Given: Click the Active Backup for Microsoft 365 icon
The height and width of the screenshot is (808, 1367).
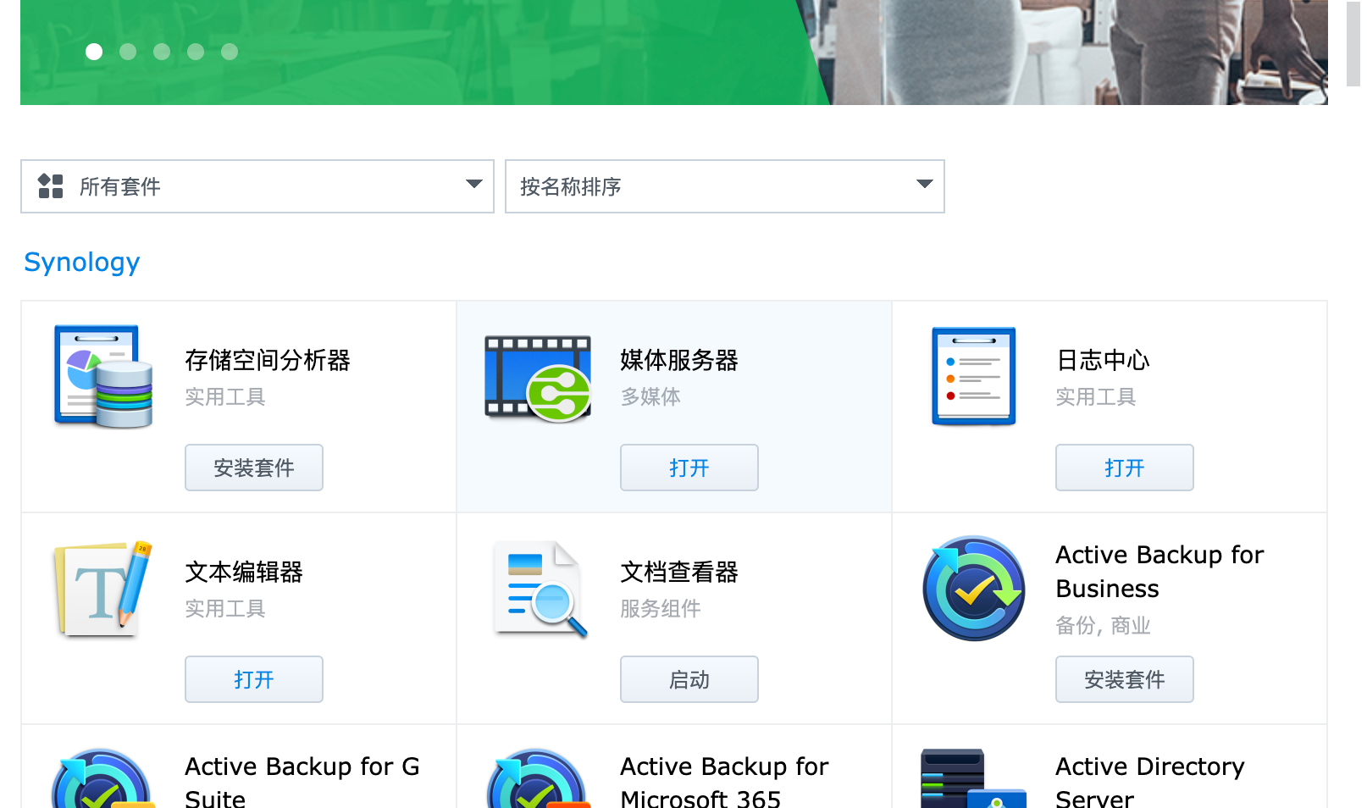Looking at the screenshot, I should 539,778.
